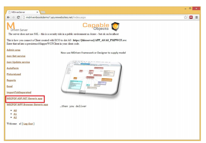Click the page icon in address bar

(24, 17)
